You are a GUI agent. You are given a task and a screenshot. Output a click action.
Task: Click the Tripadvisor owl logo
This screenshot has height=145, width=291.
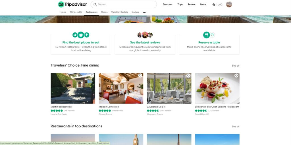pyautogui.click(x=61, y=4)
